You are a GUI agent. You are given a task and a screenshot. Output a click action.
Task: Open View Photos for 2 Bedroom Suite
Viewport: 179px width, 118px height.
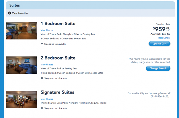47,65
